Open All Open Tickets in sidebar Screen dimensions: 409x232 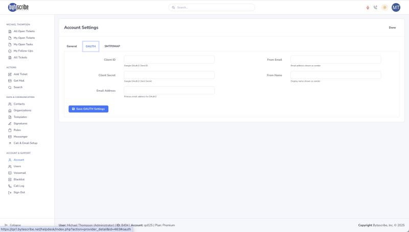[x=24, y=31]
